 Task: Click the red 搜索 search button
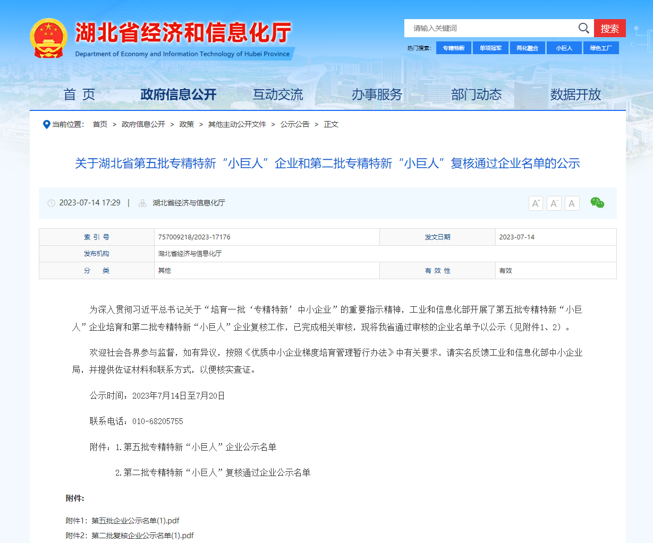click(609, 28)
